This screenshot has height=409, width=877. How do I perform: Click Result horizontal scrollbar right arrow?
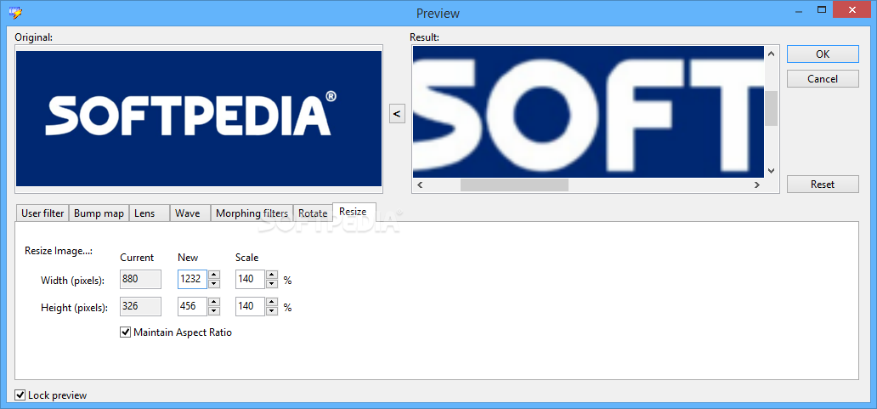click(x=756, y=185)
